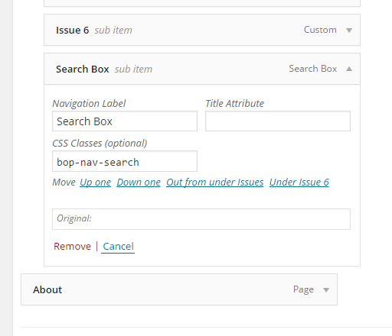Viewport: 392px width, 336px height.
Task: Select the Issue 6 item title
Action: pyautogui.click(x=72, y=31)
